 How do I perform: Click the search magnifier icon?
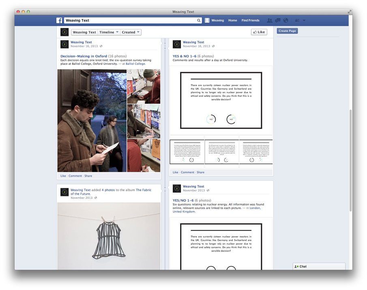pos(199,20)
